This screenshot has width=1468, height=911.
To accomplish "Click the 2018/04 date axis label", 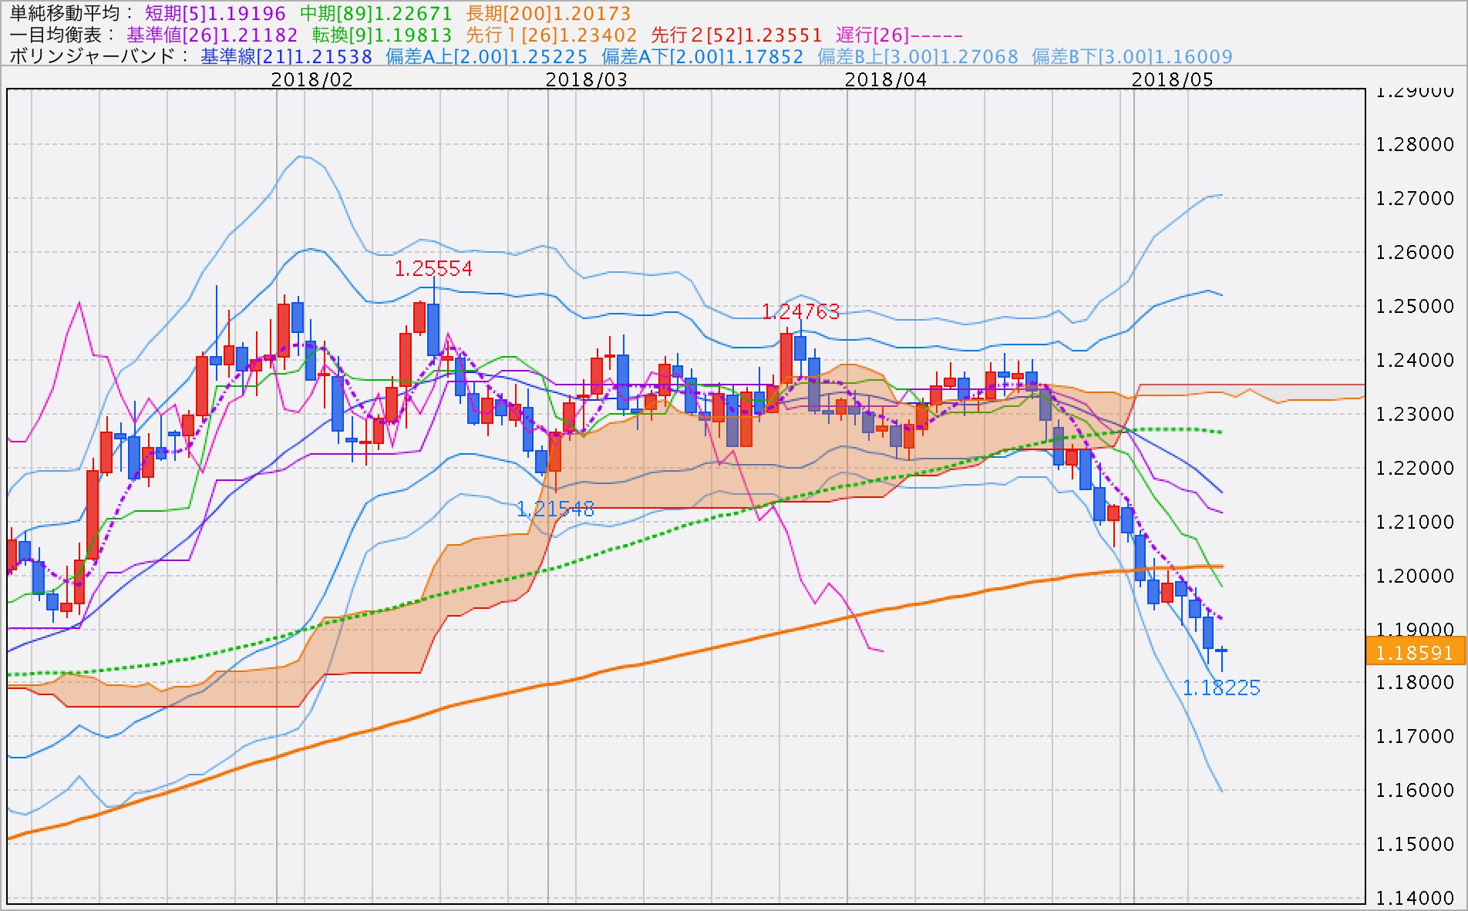I will click(886, 79).
